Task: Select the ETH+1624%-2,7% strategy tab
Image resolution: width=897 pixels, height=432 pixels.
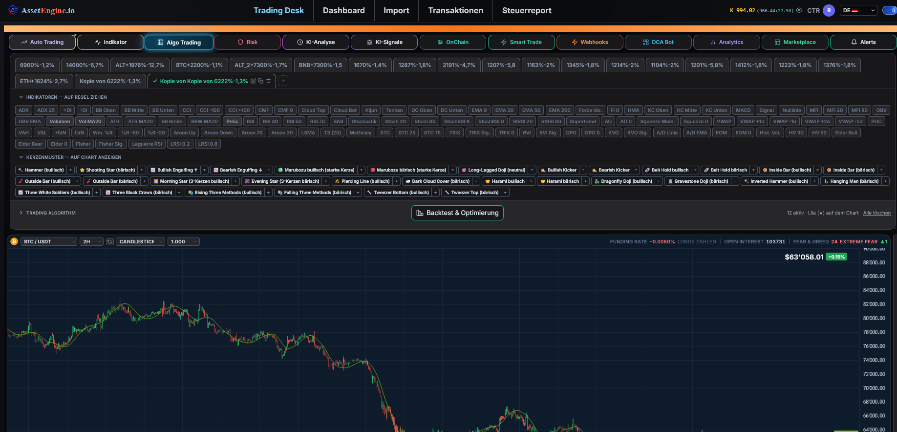Action: point(44,81)
